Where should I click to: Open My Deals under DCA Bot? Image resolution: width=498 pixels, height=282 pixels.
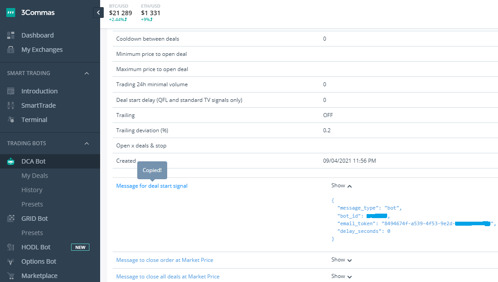point(34,176)
